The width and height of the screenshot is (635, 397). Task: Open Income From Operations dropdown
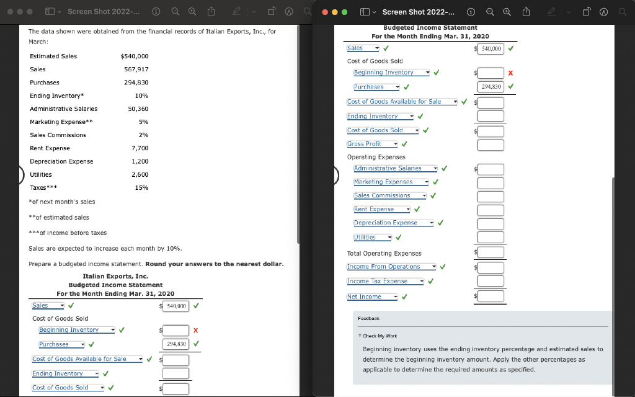click(391, 267)
